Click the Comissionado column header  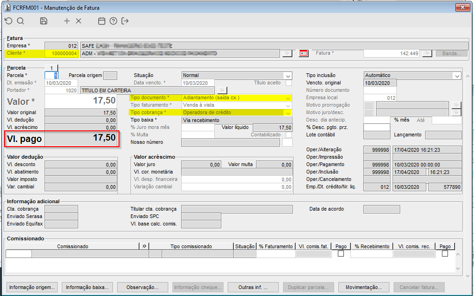[72, 246]
